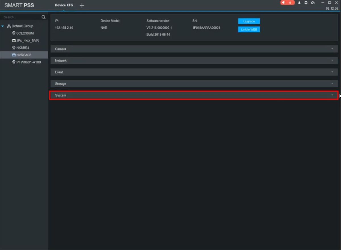Click software version V3.216.0000000.1 text

pos(159,28)
